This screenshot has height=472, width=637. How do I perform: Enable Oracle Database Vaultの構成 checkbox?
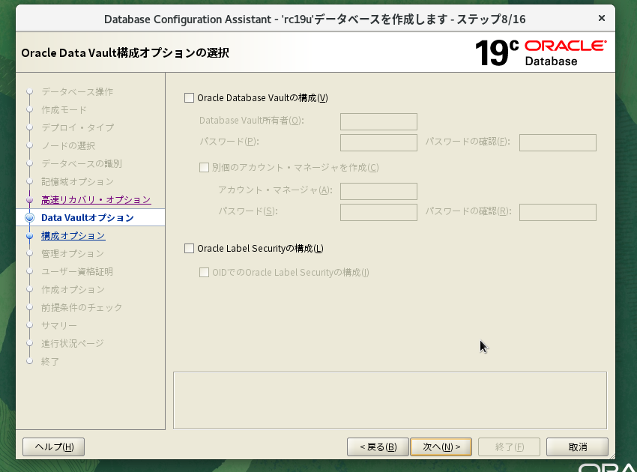click(189, 98)
